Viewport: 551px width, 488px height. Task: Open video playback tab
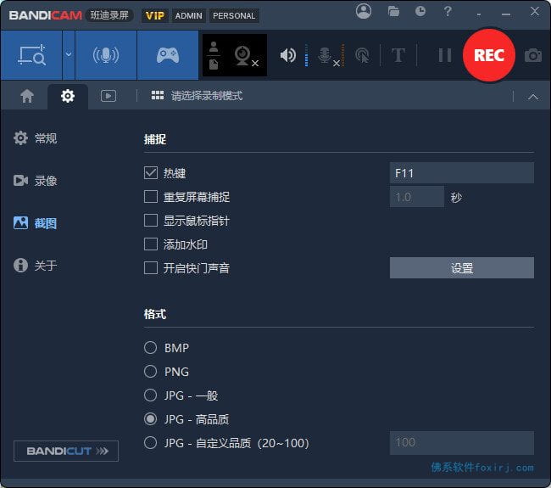(x=109, y=96)
